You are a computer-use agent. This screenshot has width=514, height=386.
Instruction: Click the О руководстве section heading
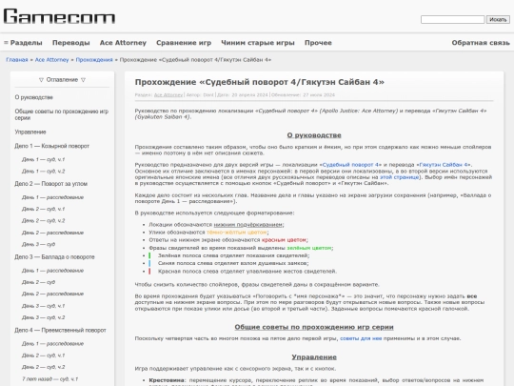coord(314,135)
